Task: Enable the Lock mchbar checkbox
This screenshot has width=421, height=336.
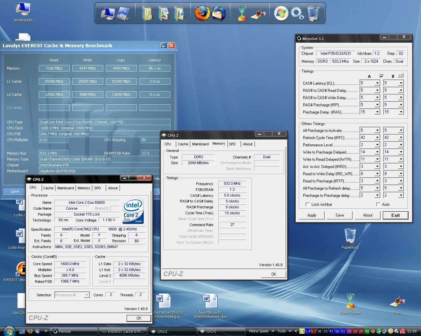Action: (x=308, y=204)
